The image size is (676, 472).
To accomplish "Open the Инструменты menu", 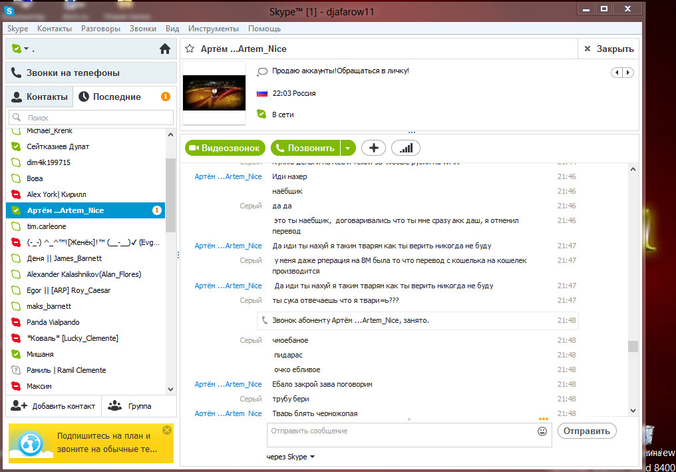I will 214,29.
